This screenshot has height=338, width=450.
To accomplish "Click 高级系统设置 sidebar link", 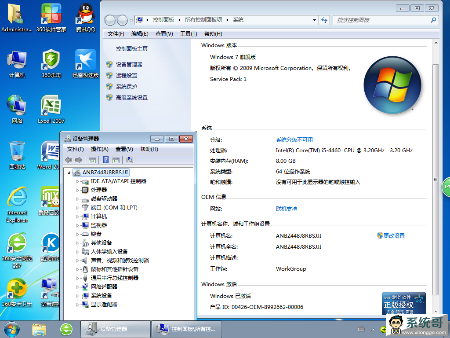I will [132, 98].
